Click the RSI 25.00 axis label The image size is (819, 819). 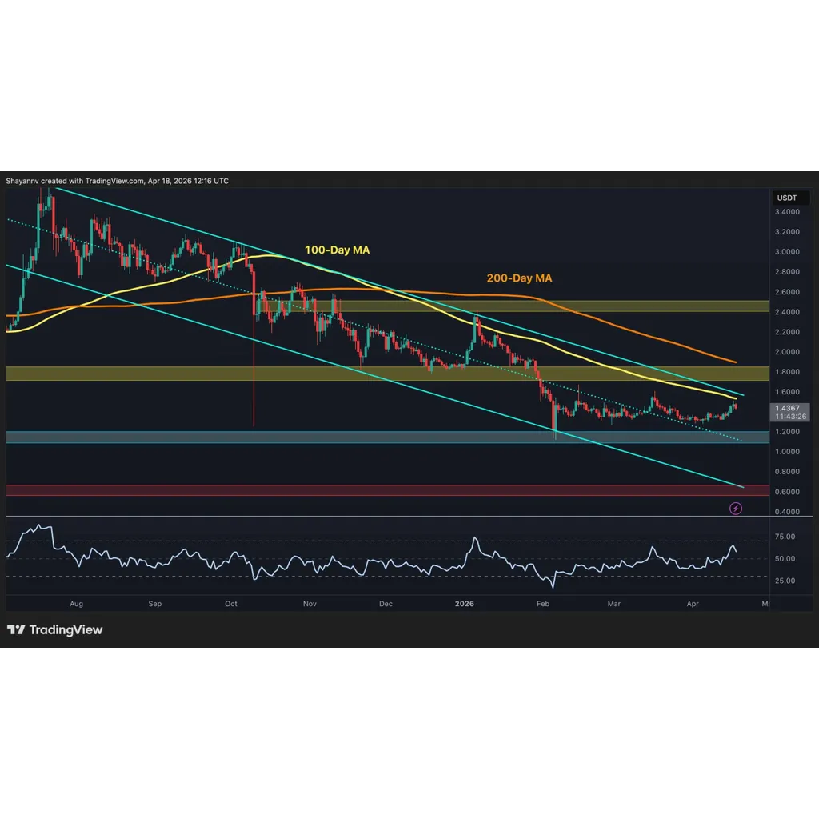point(785,581)
